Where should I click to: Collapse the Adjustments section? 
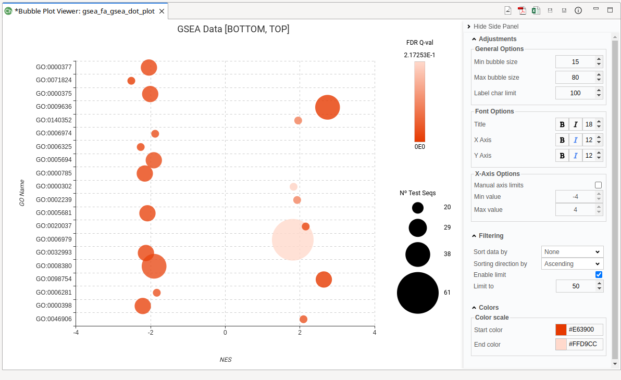(474, 39)
